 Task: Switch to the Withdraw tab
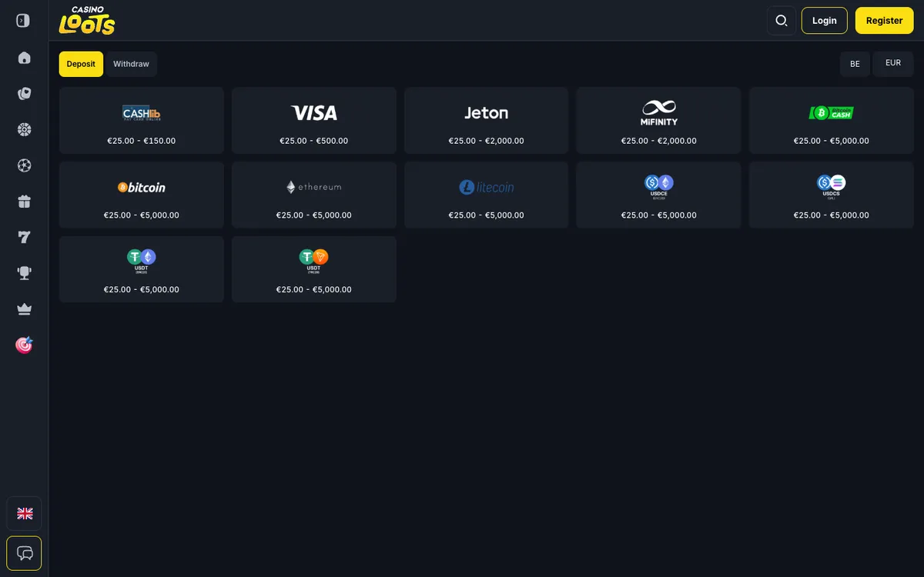tap(131, 64)
